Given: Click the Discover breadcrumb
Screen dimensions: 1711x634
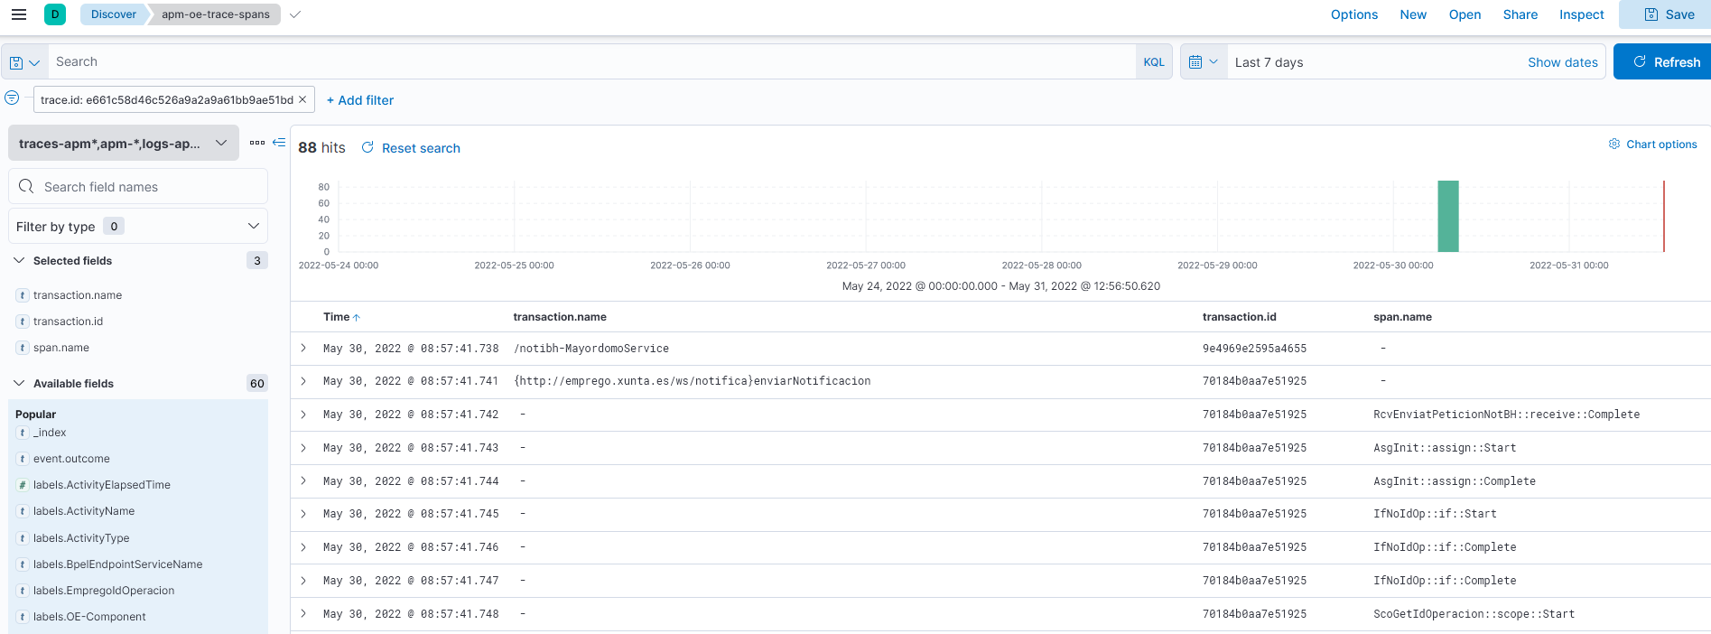Looking at the screenshot, I should (x=113, y=14).
